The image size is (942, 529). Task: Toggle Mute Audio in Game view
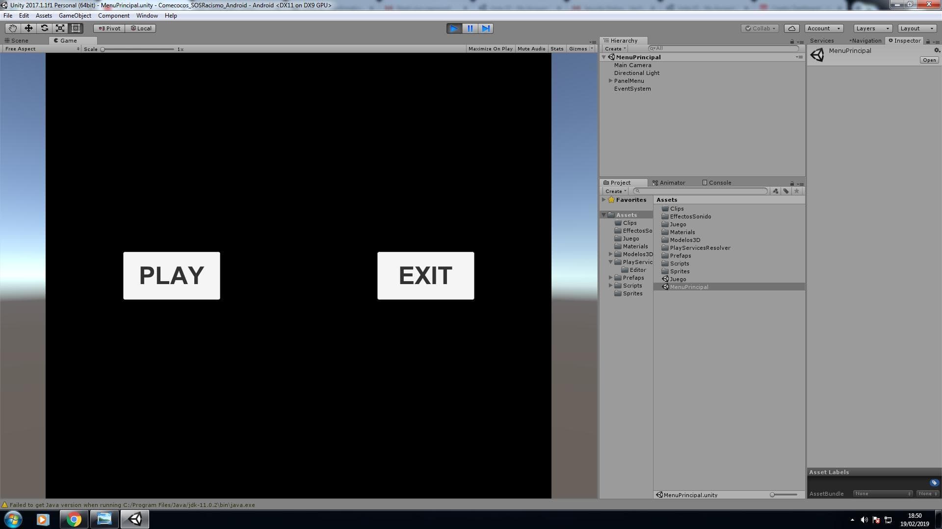pos(531,49)
